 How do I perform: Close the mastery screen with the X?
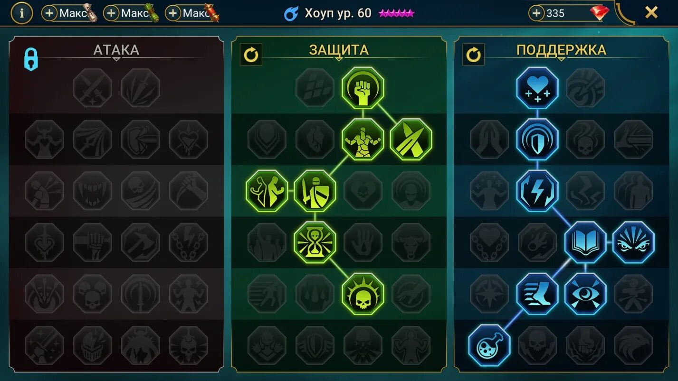pos(651,12)
